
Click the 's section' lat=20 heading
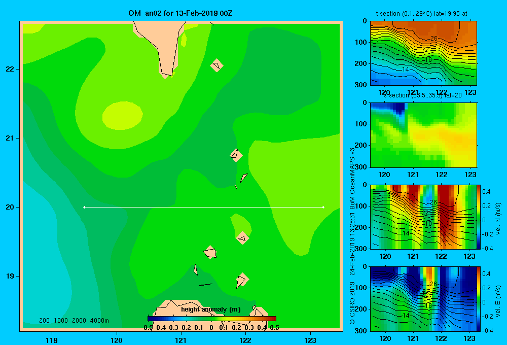pos(423,95)
